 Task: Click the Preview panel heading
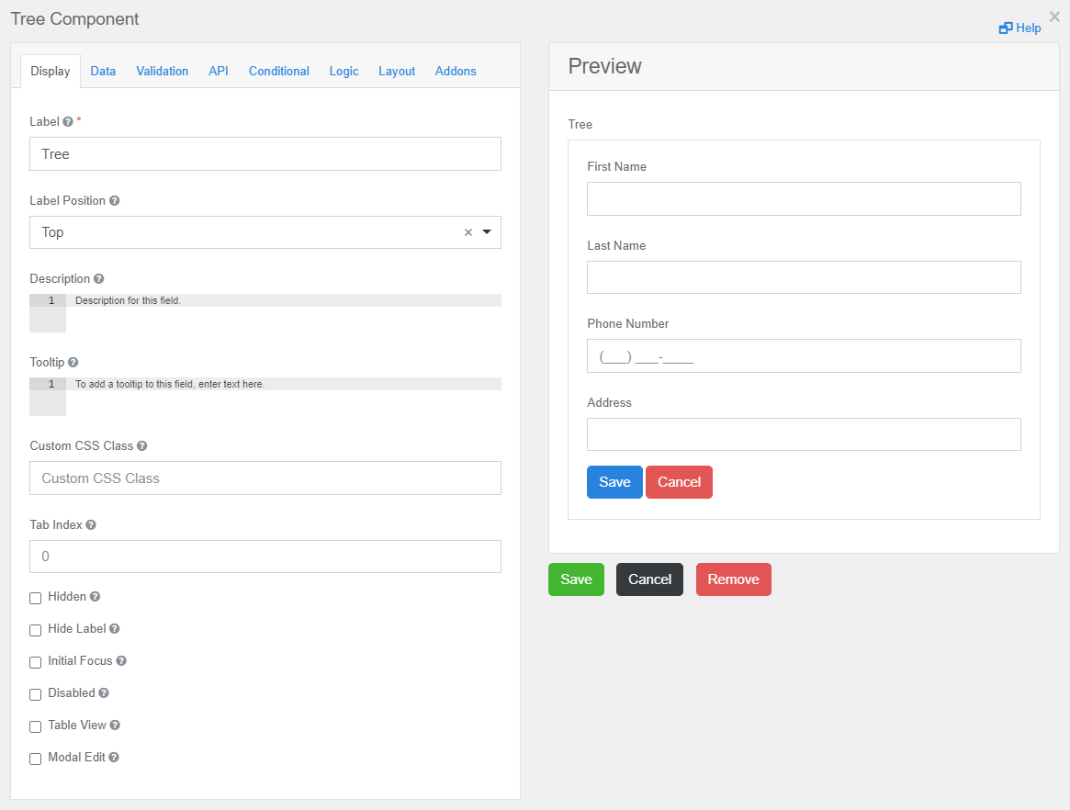coord(604,66)
